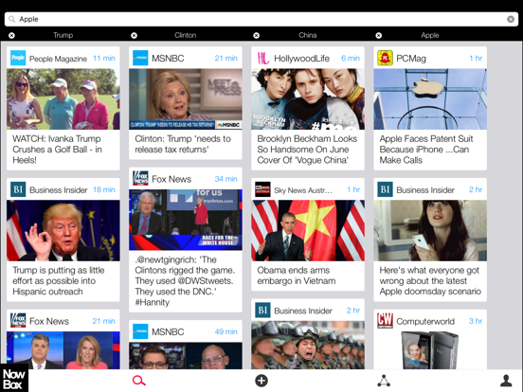
Task: Select the Trump column header
Action: (x=63, y=35)
